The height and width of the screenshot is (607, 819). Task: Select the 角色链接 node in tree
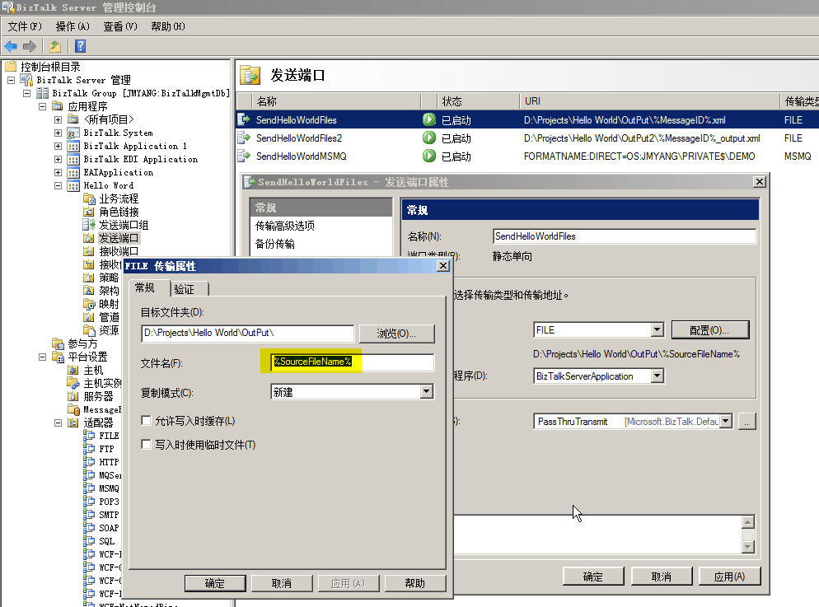119,212
